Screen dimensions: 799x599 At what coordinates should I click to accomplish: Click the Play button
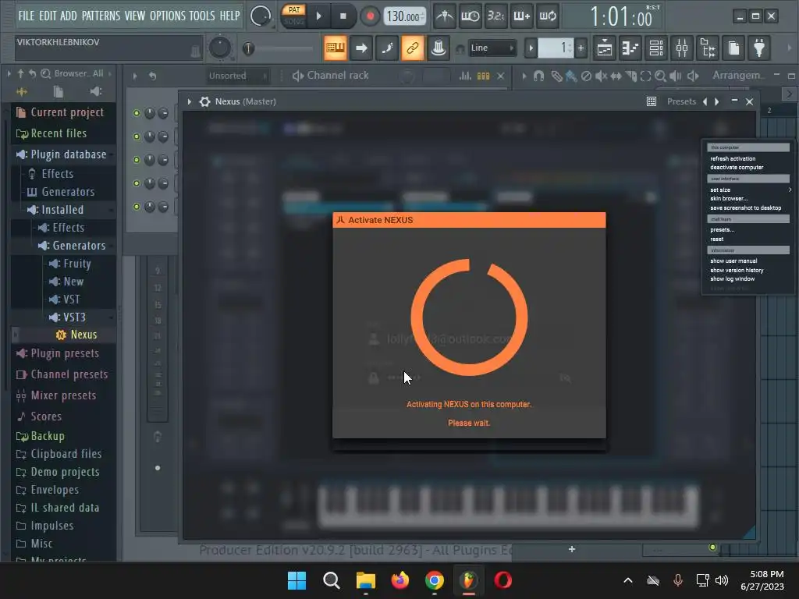[x=318, y=16]
